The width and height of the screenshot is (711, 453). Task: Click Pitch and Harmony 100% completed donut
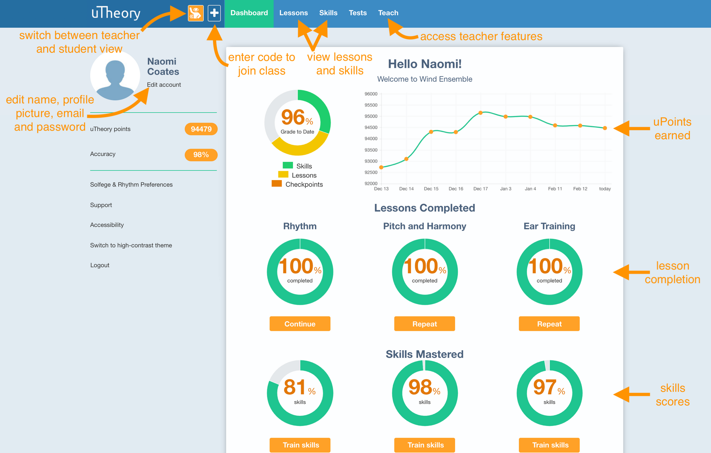click(x=425, y=272)
